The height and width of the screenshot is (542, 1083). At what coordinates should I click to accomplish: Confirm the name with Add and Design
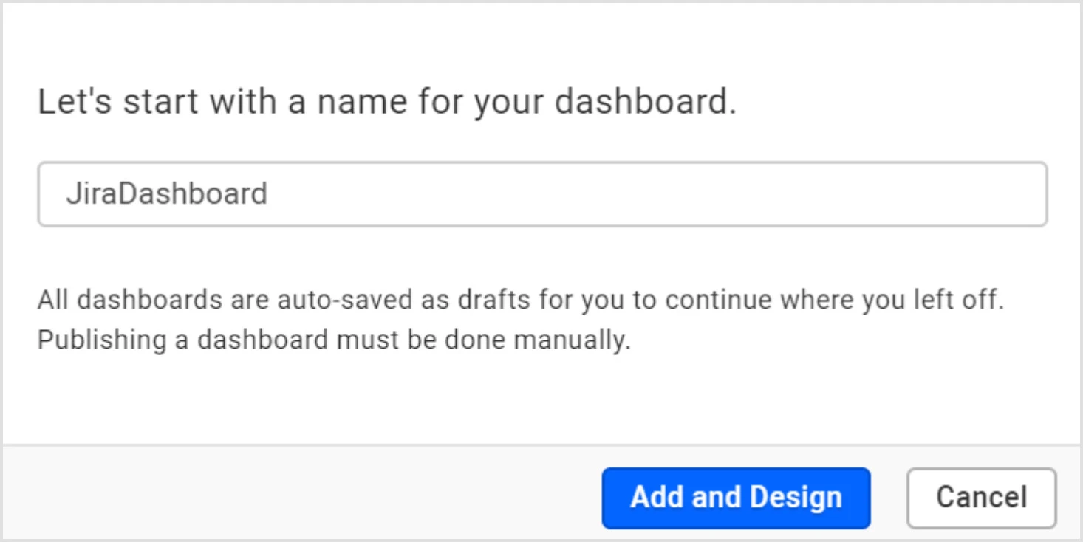[736, 498]
